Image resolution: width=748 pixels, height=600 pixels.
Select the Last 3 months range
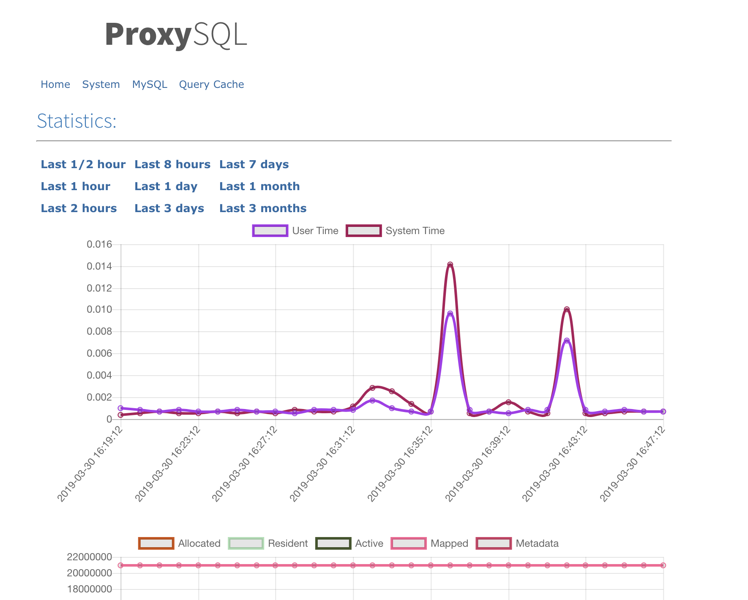(x=263, y=208)
